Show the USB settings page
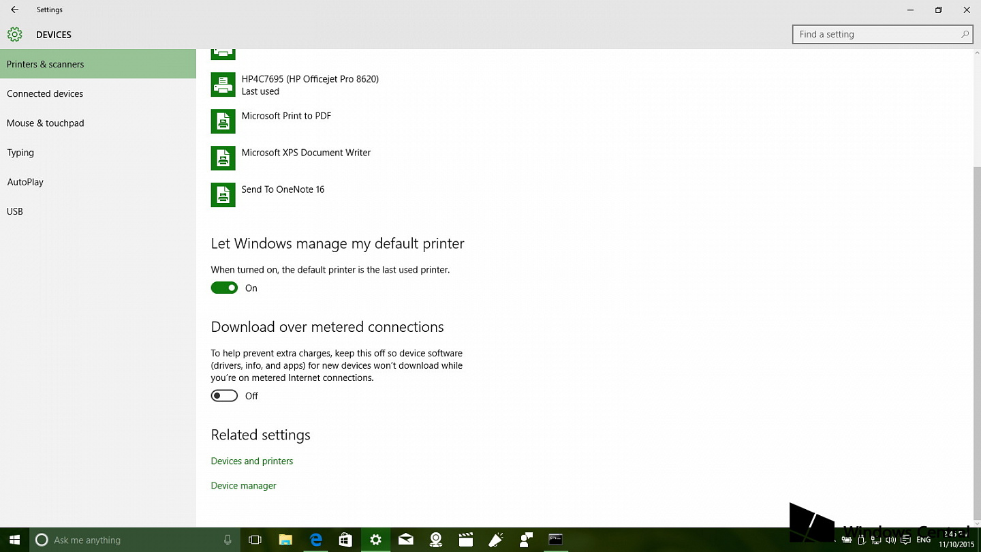Viewport: 981px width, 552px height. pyautogui.click(x=98, y=211)
